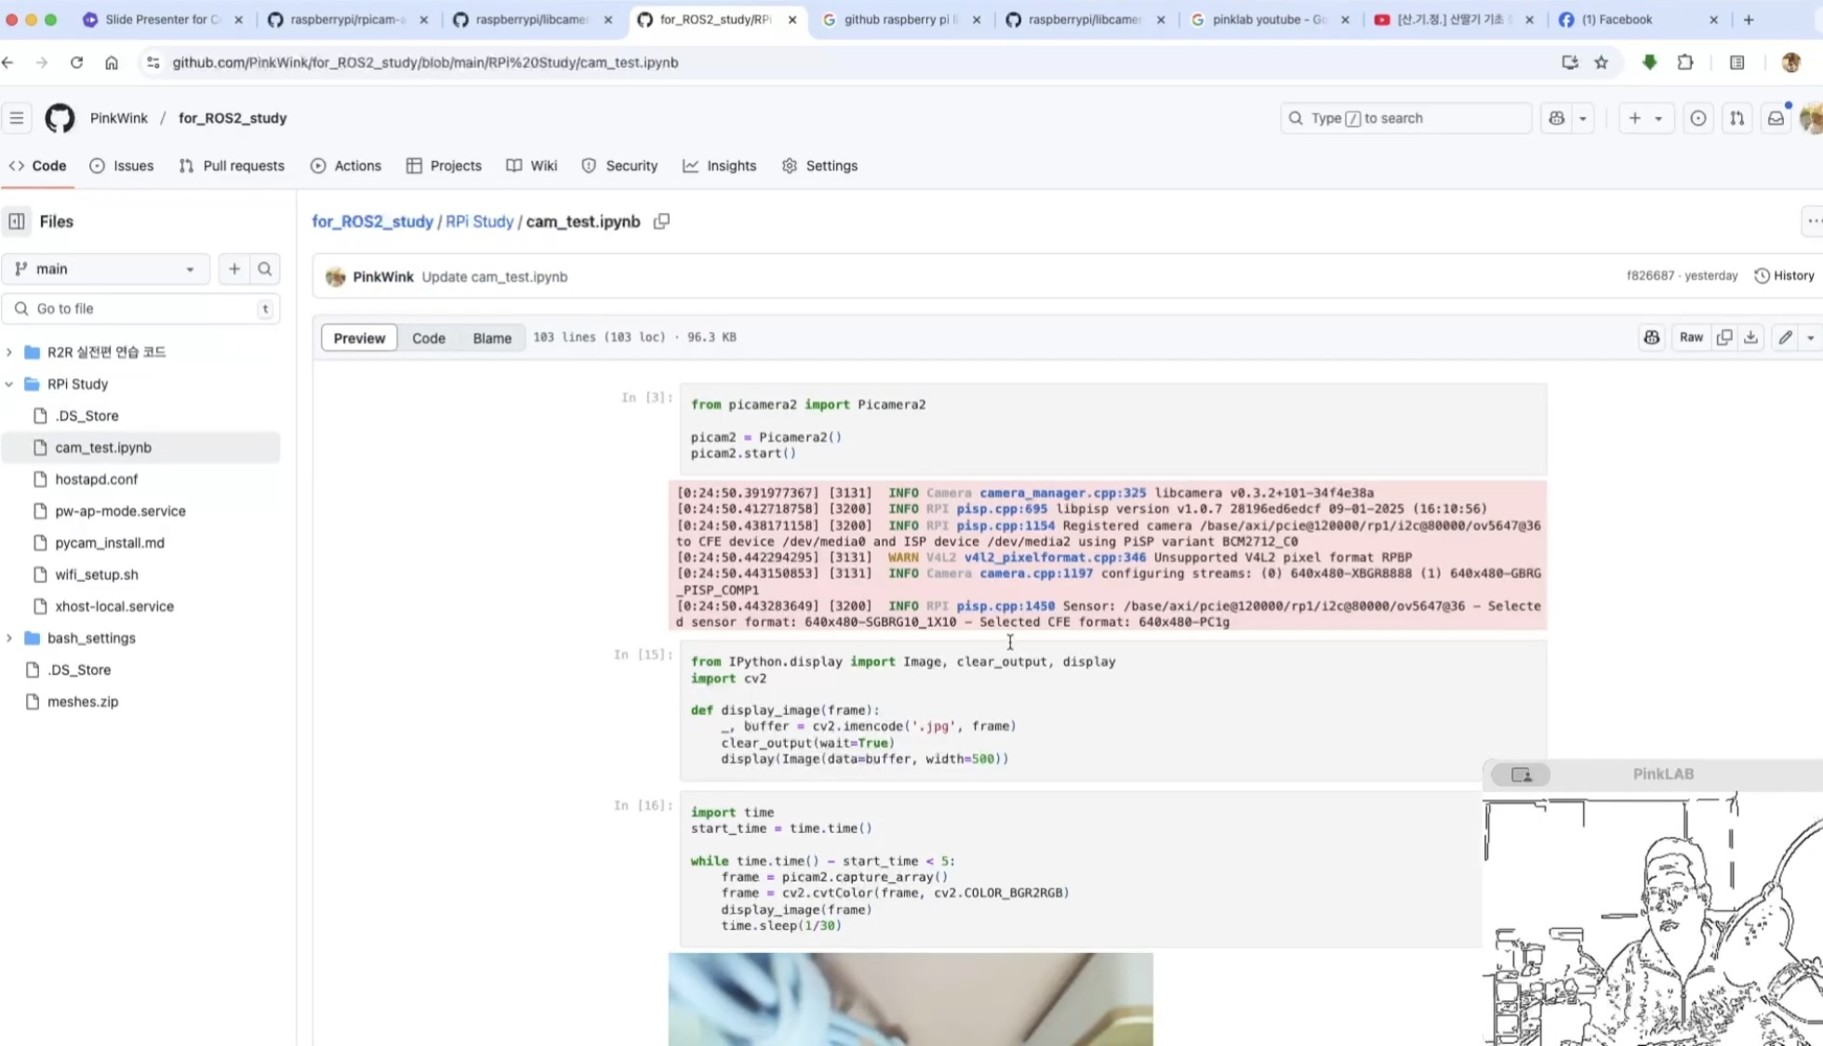The width and height of the screenshot is (1823, 1046).
Task: Click the History link
Action: click(1784, 276)
